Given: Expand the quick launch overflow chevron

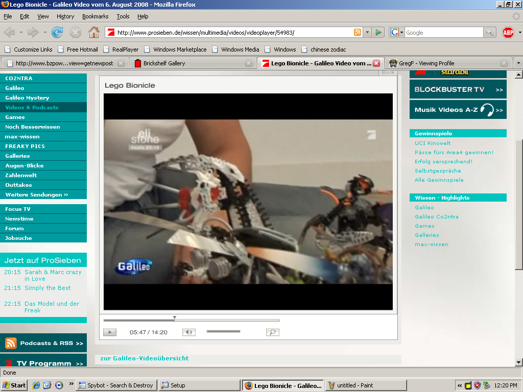Looking at the screenshot, I should [x=71, y=384].
